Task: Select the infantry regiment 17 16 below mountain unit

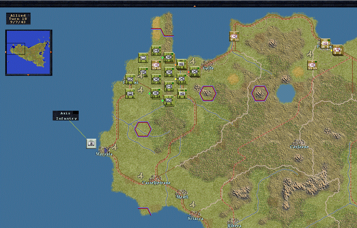Action: pyautogui.click(x=156, y=79)
